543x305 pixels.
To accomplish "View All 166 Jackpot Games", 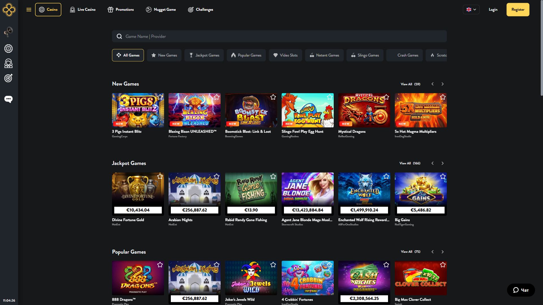I will (x=410, y=164).
